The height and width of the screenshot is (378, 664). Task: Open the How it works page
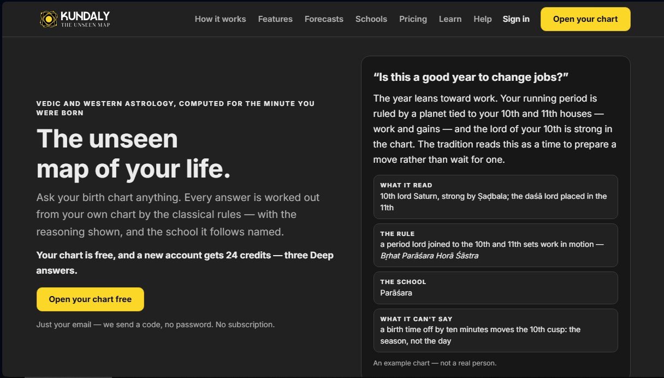(221, 19)
